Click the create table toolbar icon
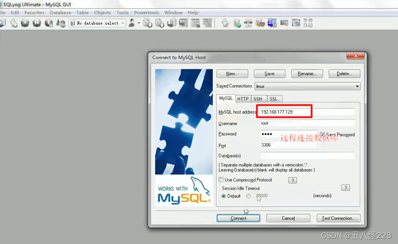This screenshot has height=244, width=398. click(x=183, y=23)
